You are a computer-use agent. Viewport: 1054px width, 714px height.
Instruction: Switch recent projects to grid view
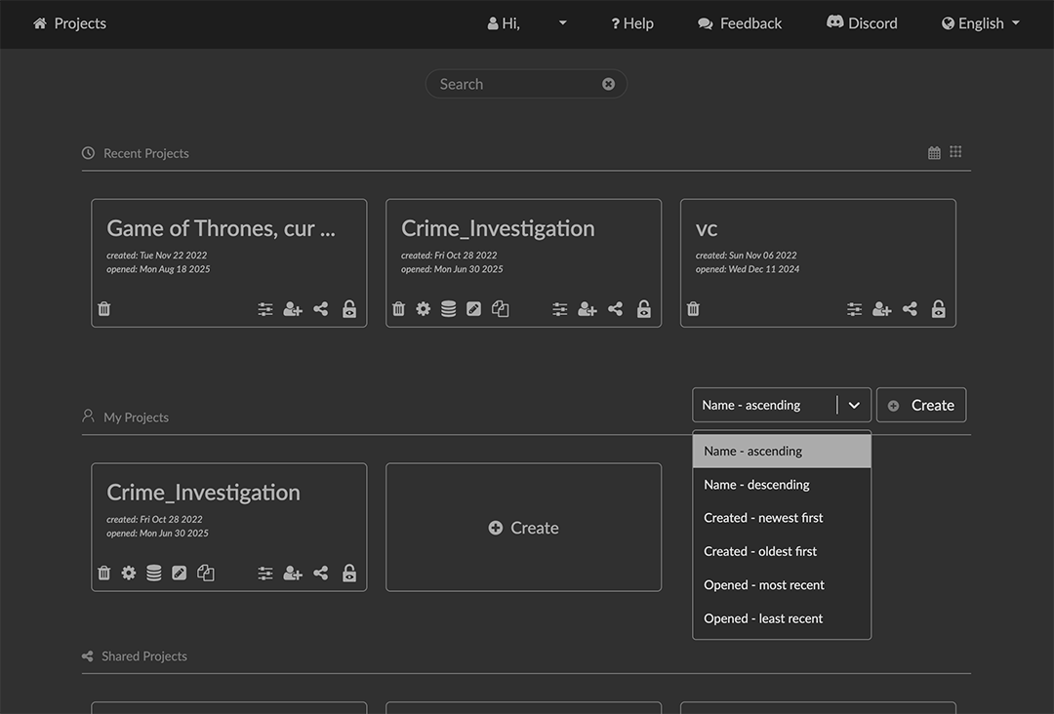955,152
